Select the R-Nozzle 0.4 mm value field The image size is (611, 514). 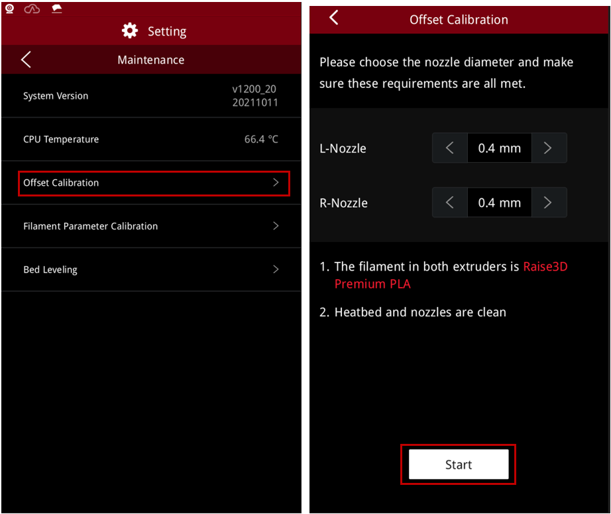pos(499,202)
